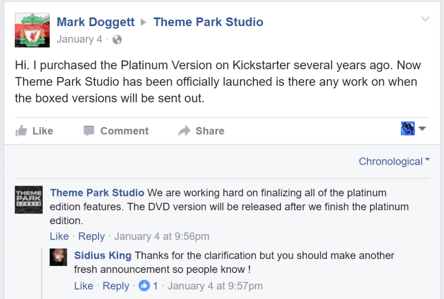Click Theme Park Studio logo avatar in comments
This screenshot has height=299, width=444.
[x=29, y=199]
